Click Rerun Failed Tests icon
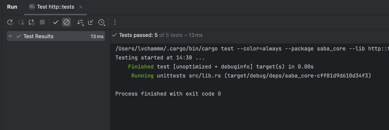The height and width of the screenshot is (130, 389). [21, 22]
